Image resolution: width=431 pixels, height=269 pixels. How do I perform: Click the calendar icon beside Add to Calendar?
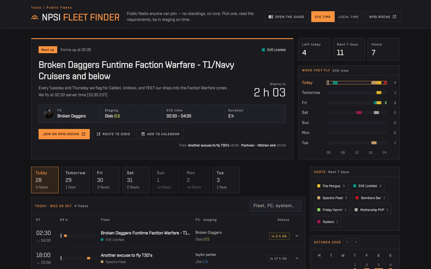pos(143,134)
